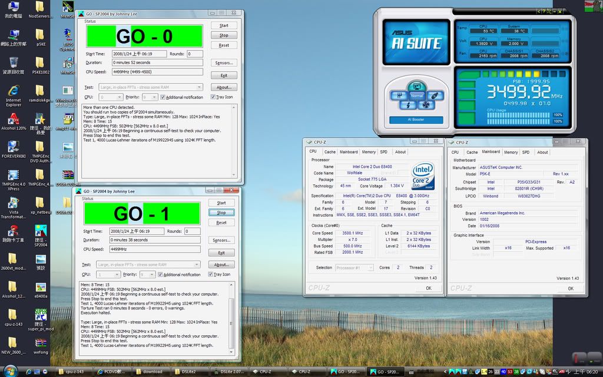Click the Intel Core 2 Duo logo in CPU-Z

[x=423, y=176]
